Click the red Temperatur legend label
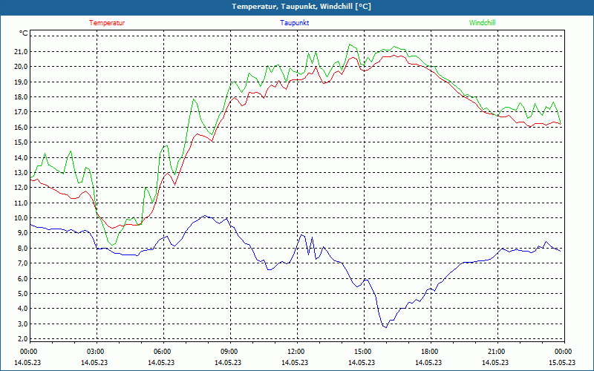This screenshot has height=371, width=594. click(107, 23)
